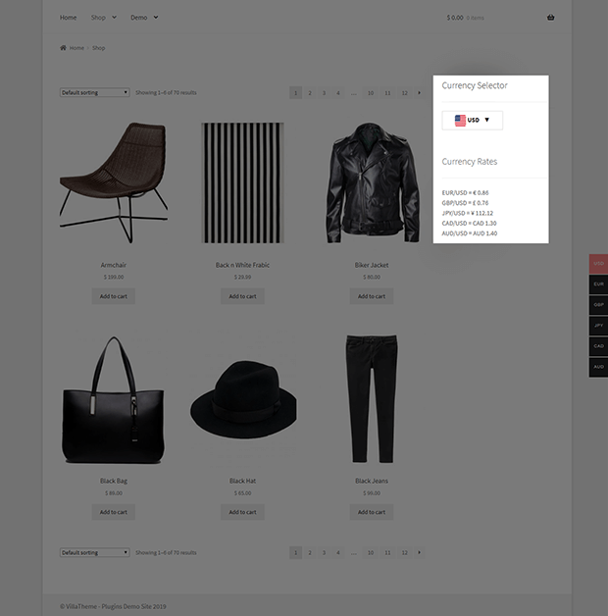Viewport: 608px width, 616px height.
Task: Switch currency to JPY in side bar
Action: point(598,326)
